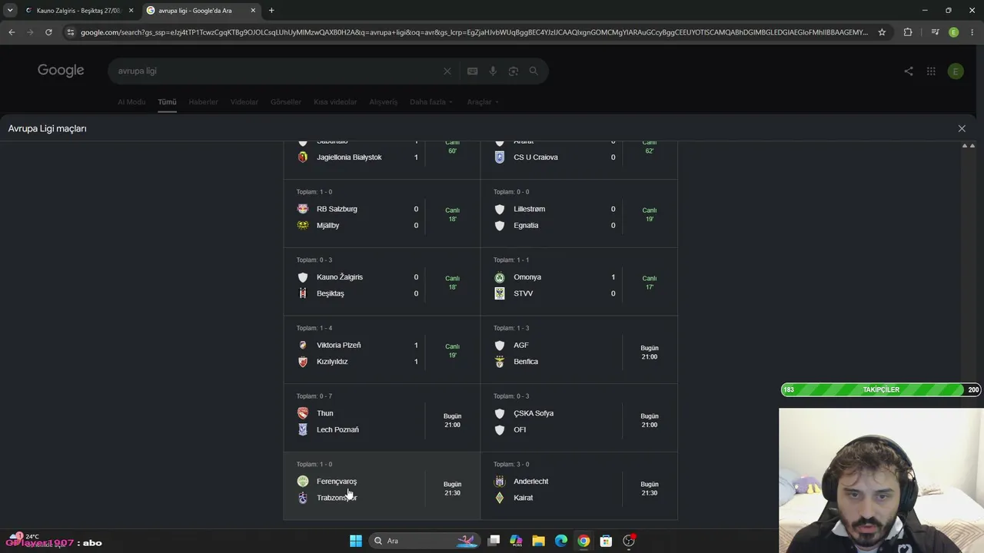Expand the Daha fazla dropdown
This screenshot has height=553, width=984.
coord(431,102)
